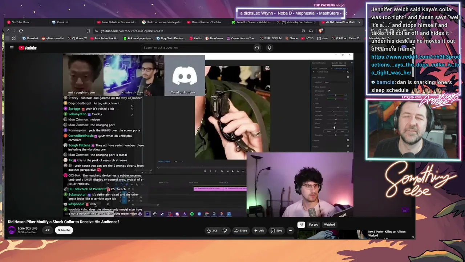465x262 pixels.
Task: Bookmark this page with the bookmark icon
Action: tap(88, 31)
